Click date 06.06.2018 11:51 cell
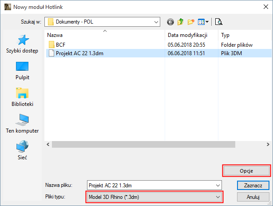This screenshot has height=206, width=273. pyautogui.click(x=186, y=53)
